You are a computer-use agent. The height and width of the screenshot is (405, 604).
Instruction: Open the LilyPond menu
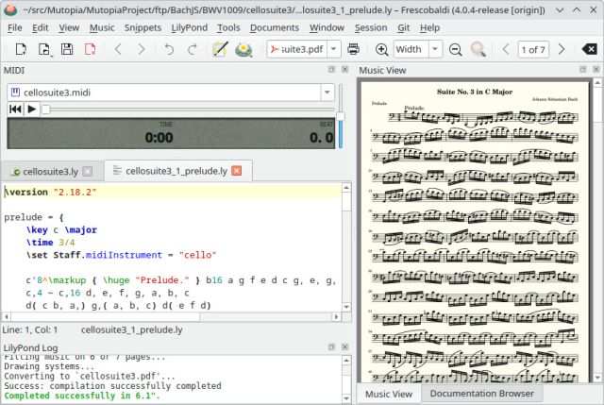click(189, 27)
